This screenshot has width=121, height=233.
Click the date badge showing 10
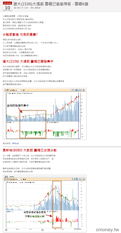(8, 6)
